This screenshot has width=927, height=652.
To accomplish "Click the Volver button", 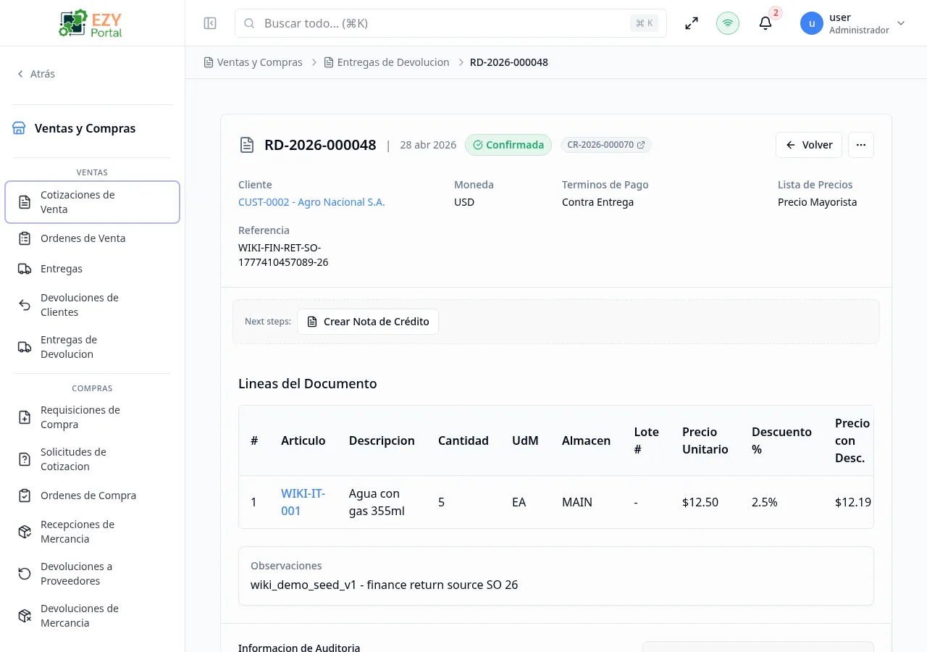I will click(809, 145).
